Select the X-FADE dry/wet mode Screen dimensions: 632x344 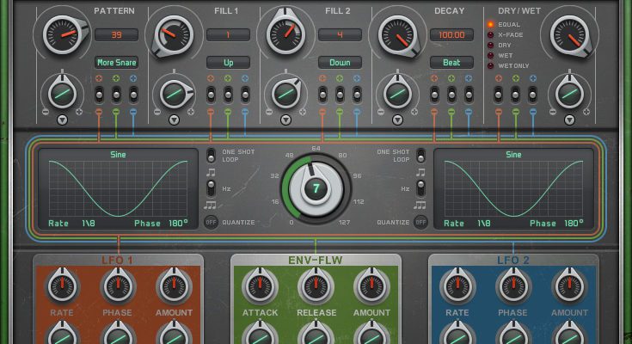point(491,34)
